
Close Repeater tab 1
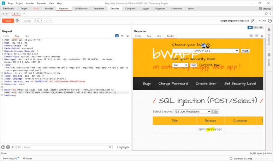click(7, 14)
